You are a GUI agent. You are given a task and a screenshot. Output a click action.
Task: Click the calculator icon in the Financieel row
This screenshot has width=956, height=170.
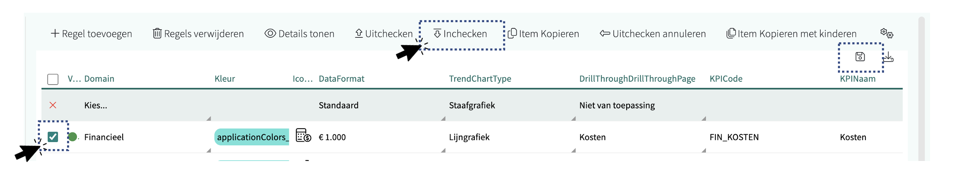(x=303, y=135)
